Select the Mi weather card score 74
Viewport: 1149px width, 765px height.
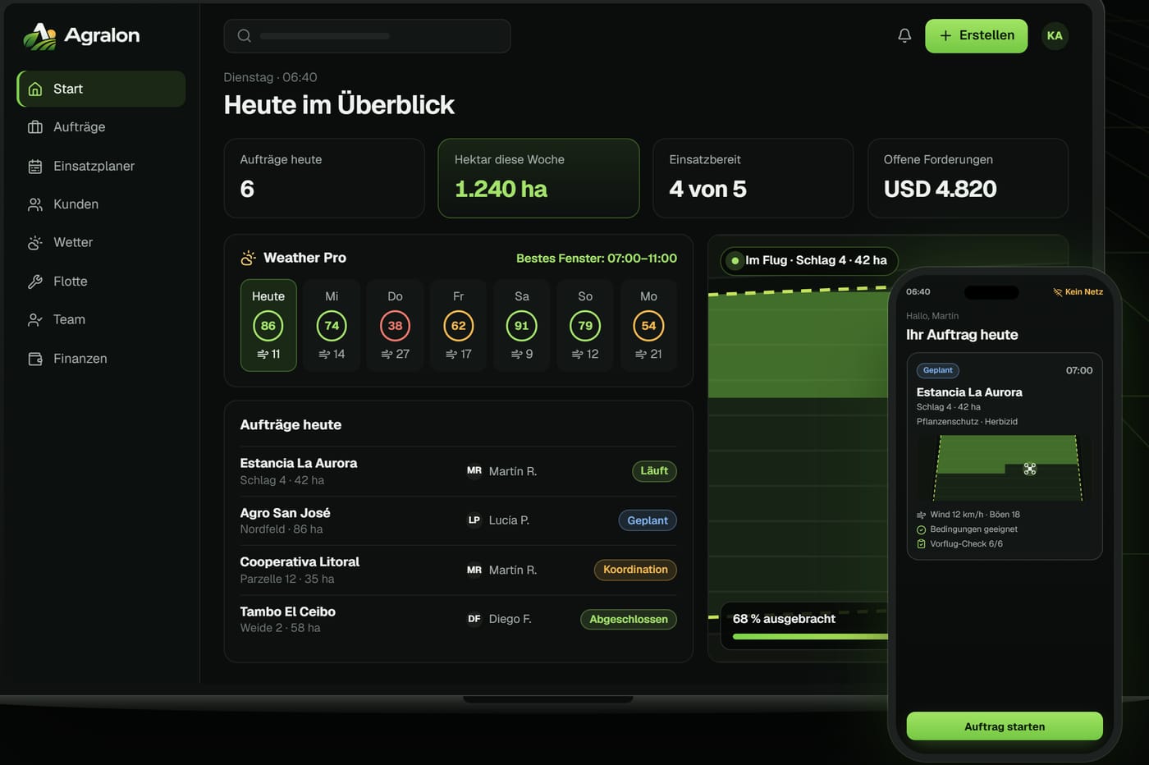point(332,325)
